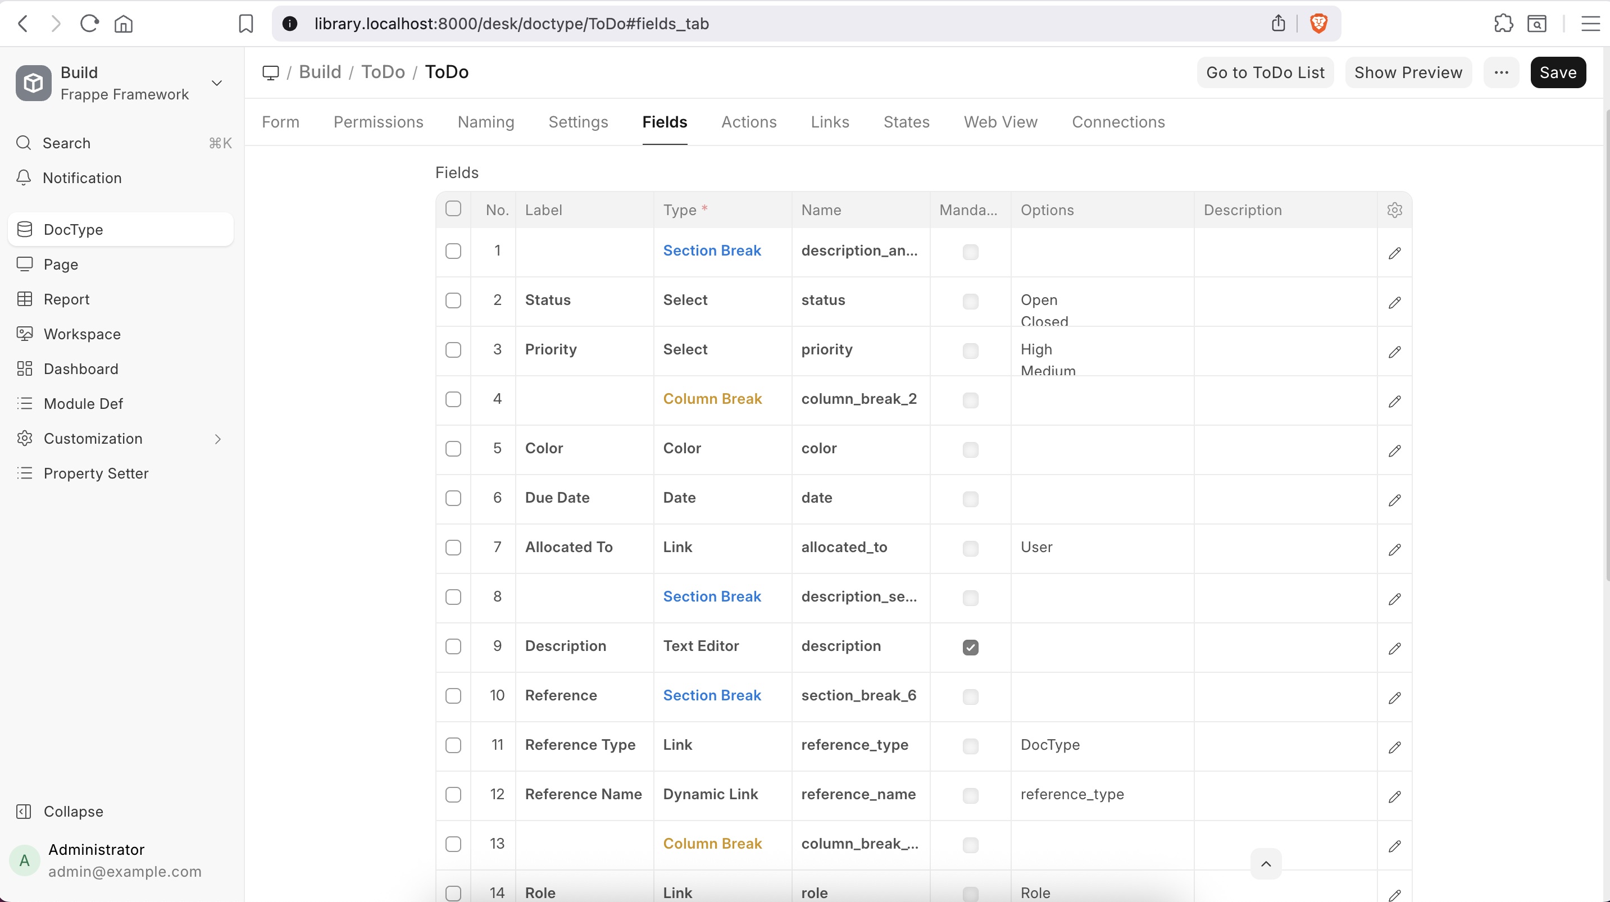Switch to the Permissions tab
The image size is (1610, 902).
coord(378,122)
